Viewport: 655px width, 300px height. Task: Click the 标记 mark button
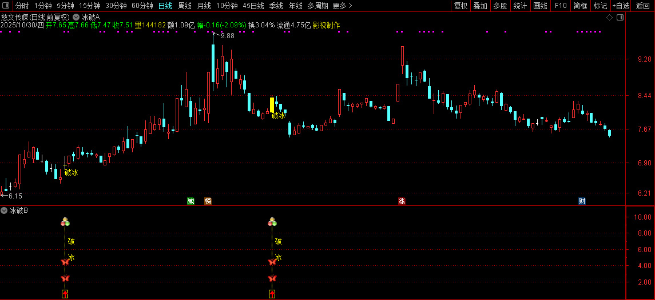point(600,6)
